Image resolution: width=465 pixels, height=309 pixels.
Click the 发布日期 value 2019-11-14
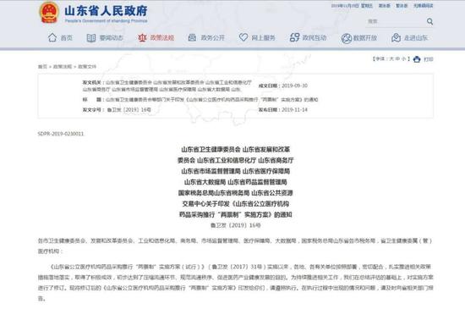(294, 109)
